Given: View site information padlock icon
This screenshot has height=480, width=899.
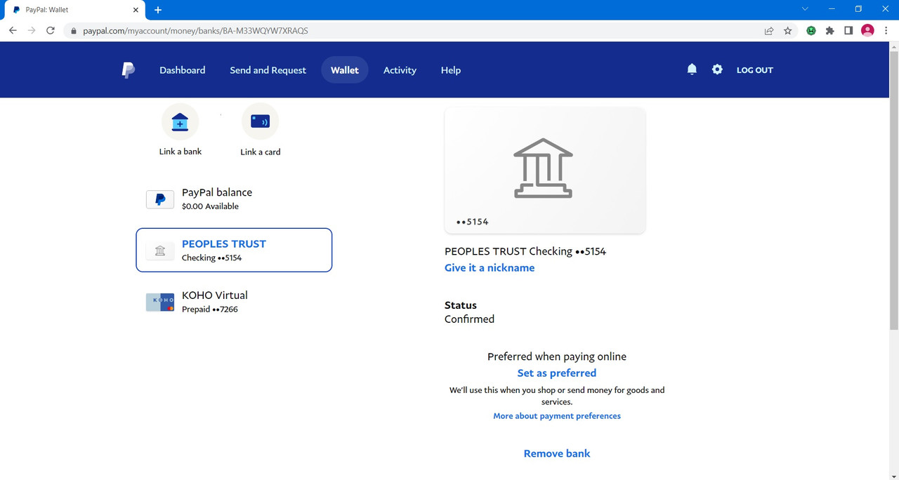Looking at the screenshot, I should coord(72,31).
